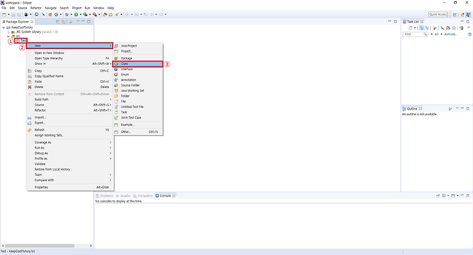
Task: Open the Open Perspective toolbar icon
Action: (x=455, y=14)
